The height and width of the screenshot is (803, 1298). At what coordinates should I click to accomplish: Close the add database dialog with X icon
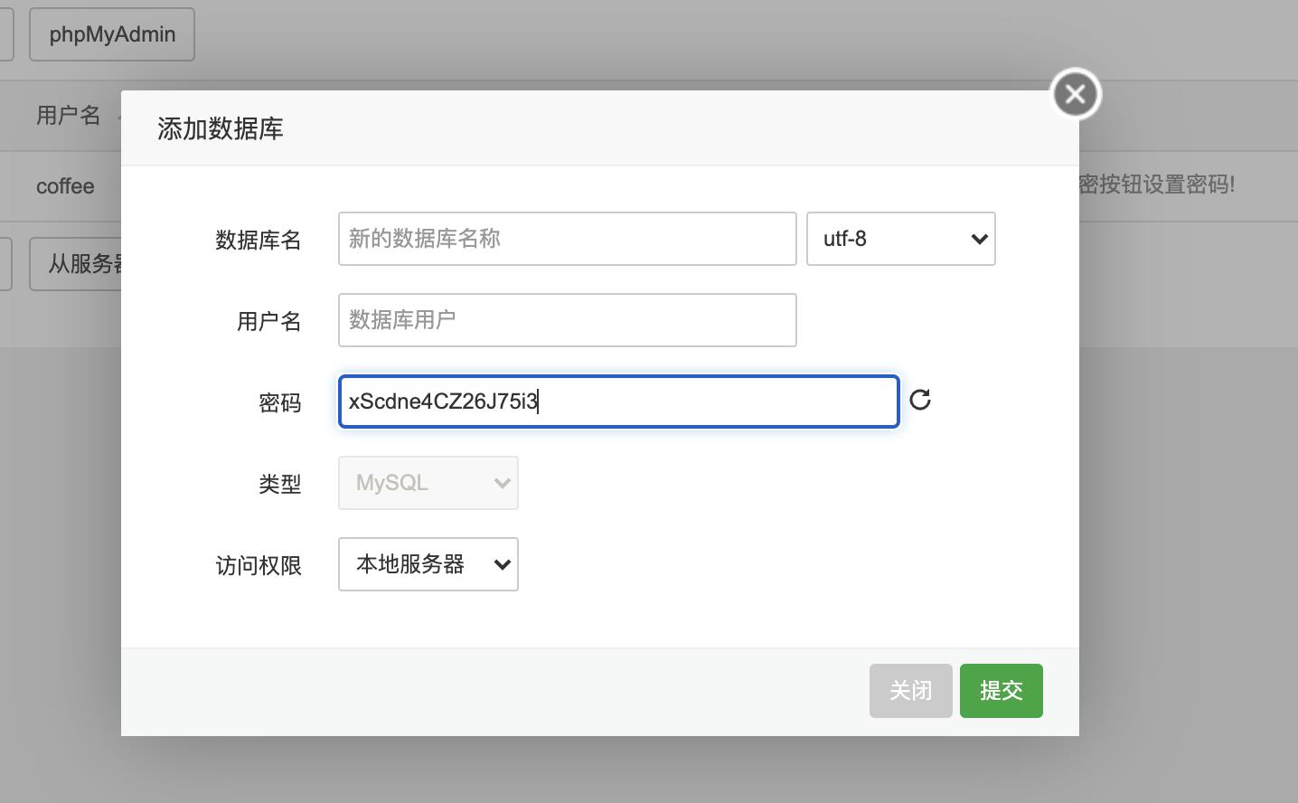[x=1076, y=94]
